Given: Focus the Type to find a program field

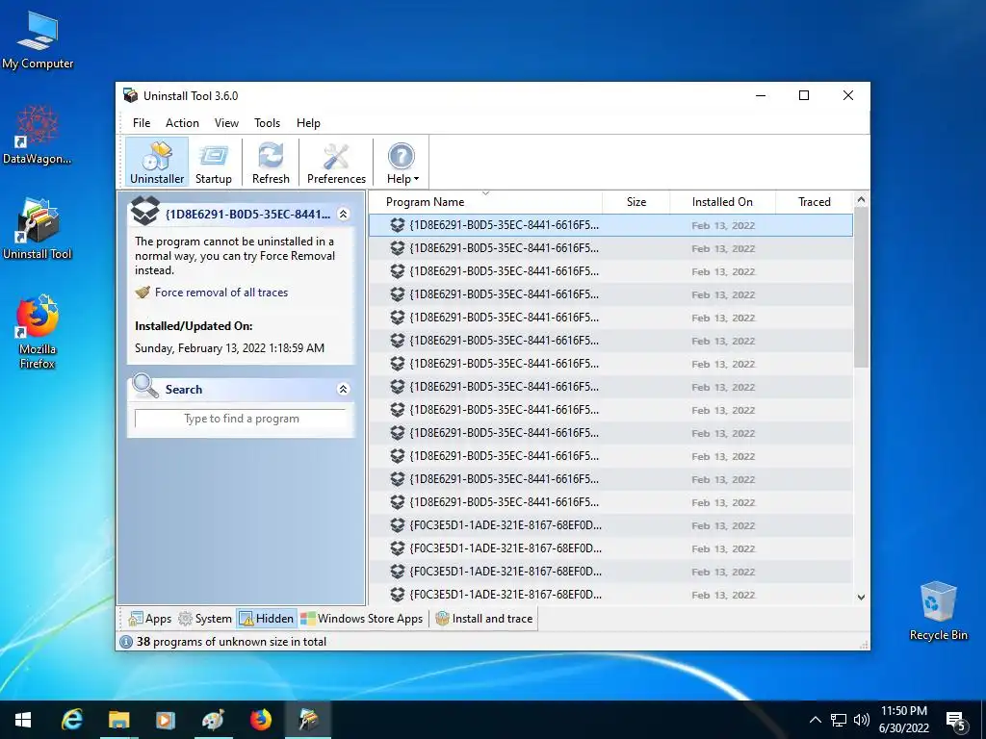Looking at the screenshot, I should point(241,419).
